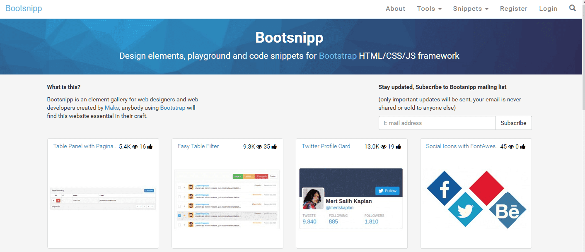Click the thumbs-up icon on Table Panel card

(x=150, y=146)
